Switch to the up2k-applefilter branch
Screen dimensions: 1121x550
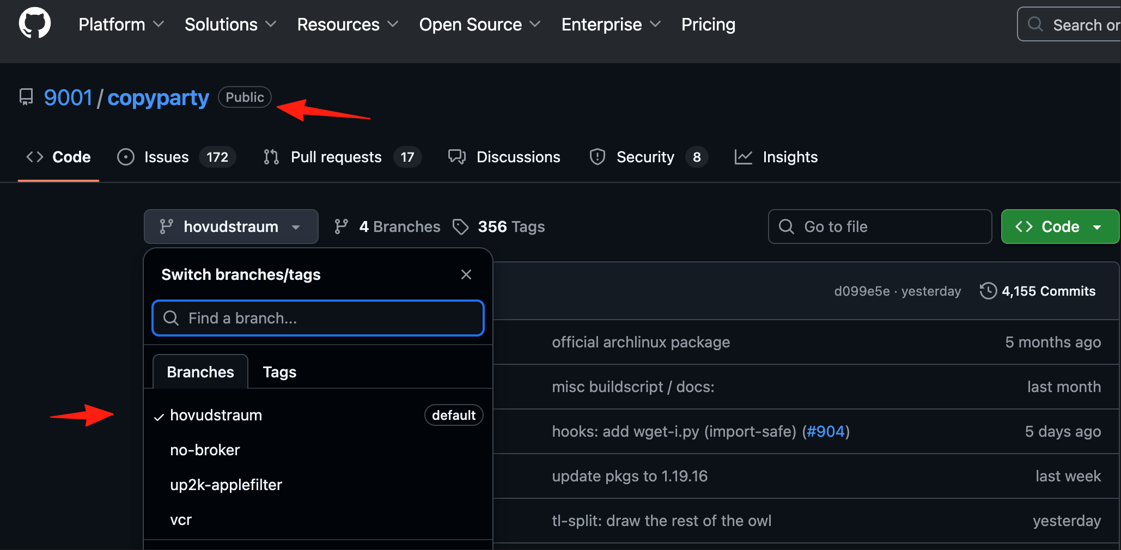[318, 485]
